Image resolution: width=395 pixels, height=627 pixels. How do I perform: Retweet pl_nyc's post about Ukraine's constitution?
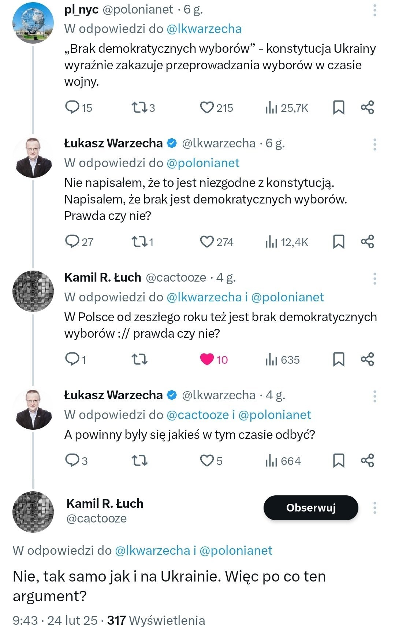pyautogui.click(x=139, y=107)
